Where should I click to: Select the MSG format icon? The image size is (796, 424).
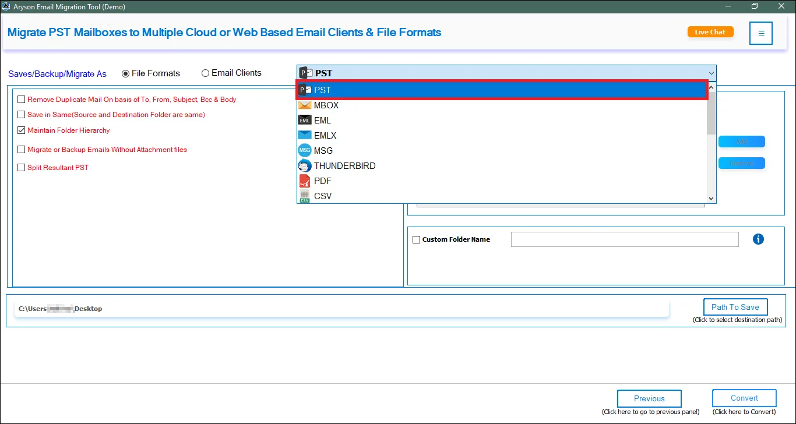click(x=304, y=150)
